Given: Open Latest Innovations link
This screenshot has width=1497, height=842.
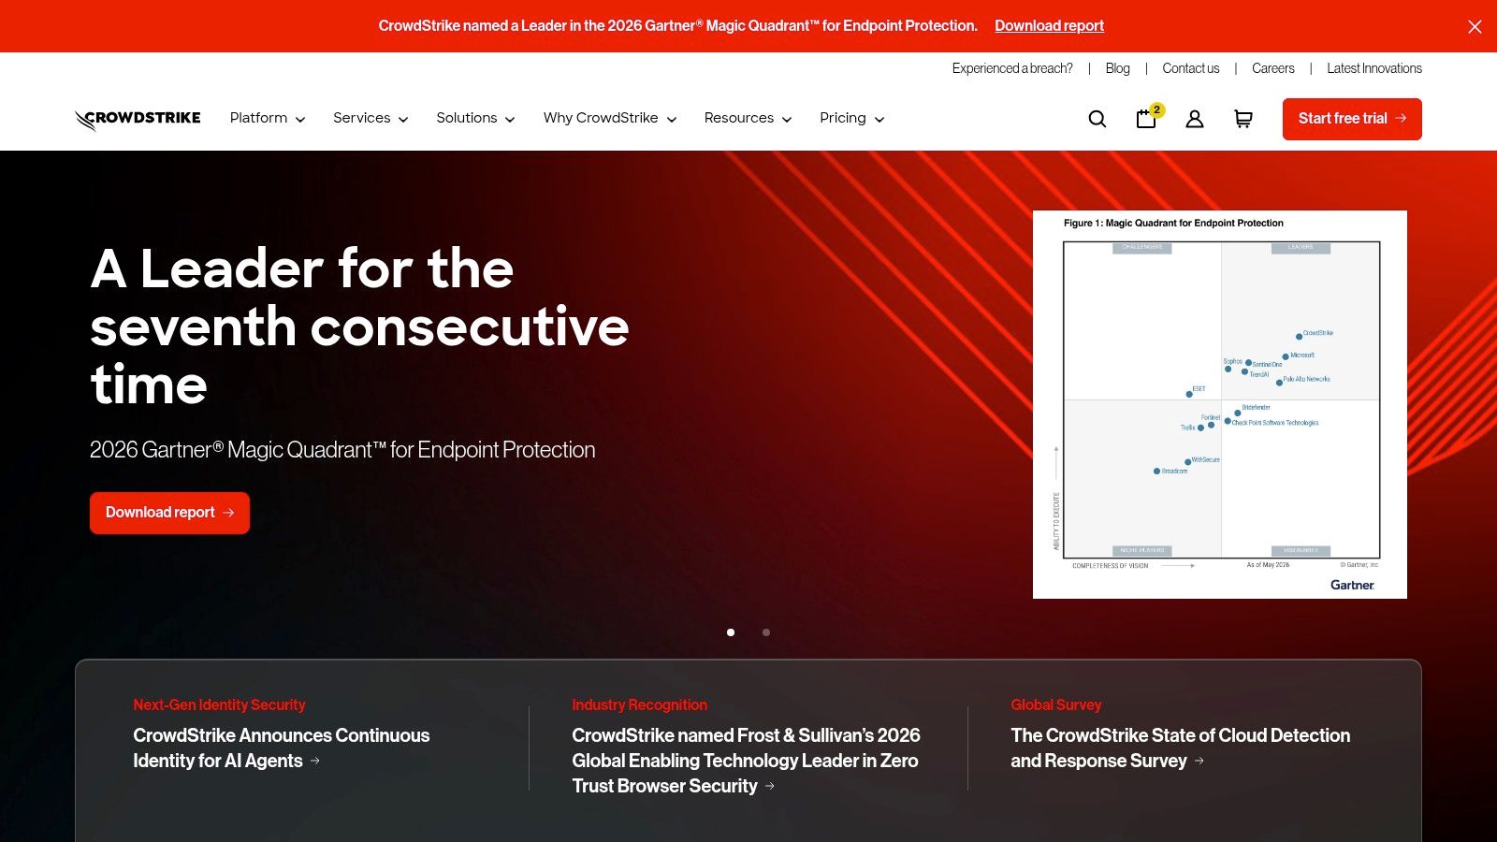Looking at the screenshot, I should click(1374, 68).
